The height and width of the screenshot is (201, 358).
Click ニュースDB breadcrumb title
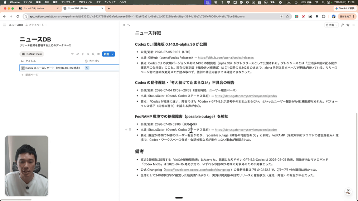click(16, 25)
